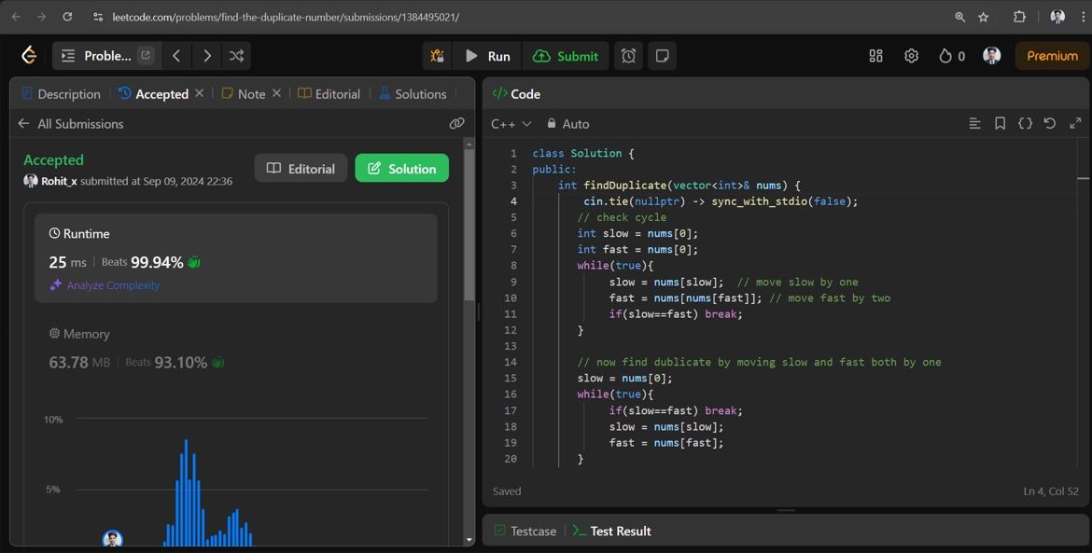Run the code
This screenshot has width=1092, height=553.
[x=487, y=56]
